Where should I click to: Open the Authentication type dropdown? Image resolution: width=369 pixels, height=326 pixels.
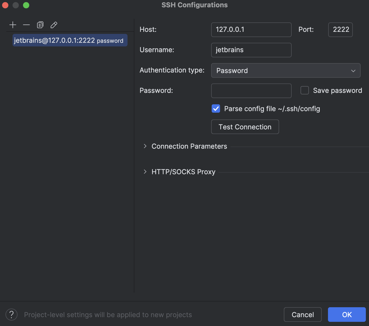click(286, 70)
